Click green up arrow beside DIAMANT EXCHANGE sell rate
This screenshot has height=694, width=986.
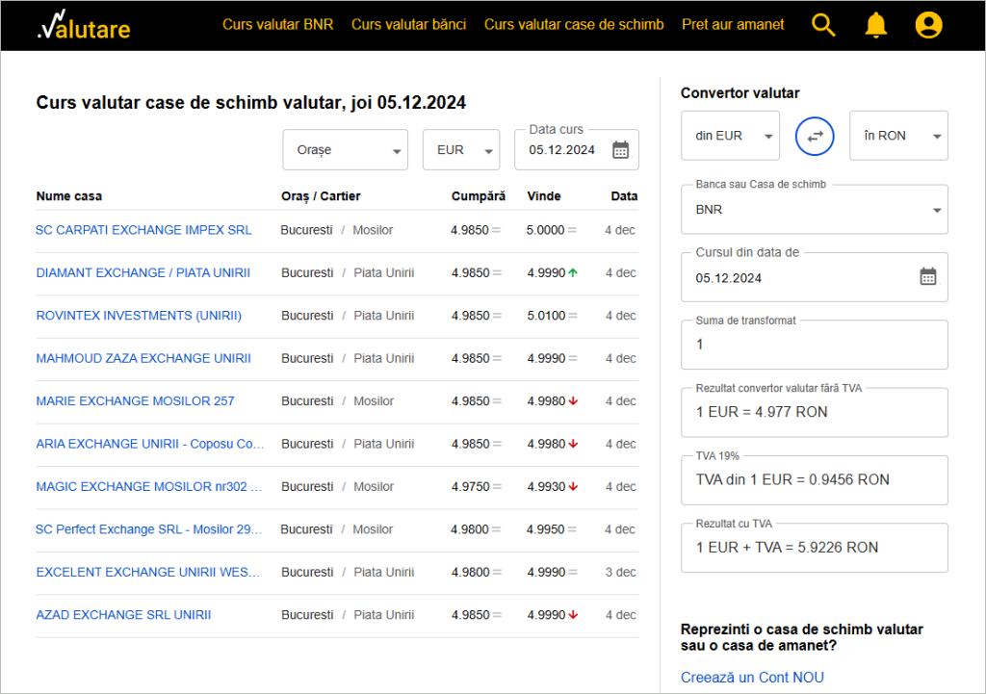(573, 273)
